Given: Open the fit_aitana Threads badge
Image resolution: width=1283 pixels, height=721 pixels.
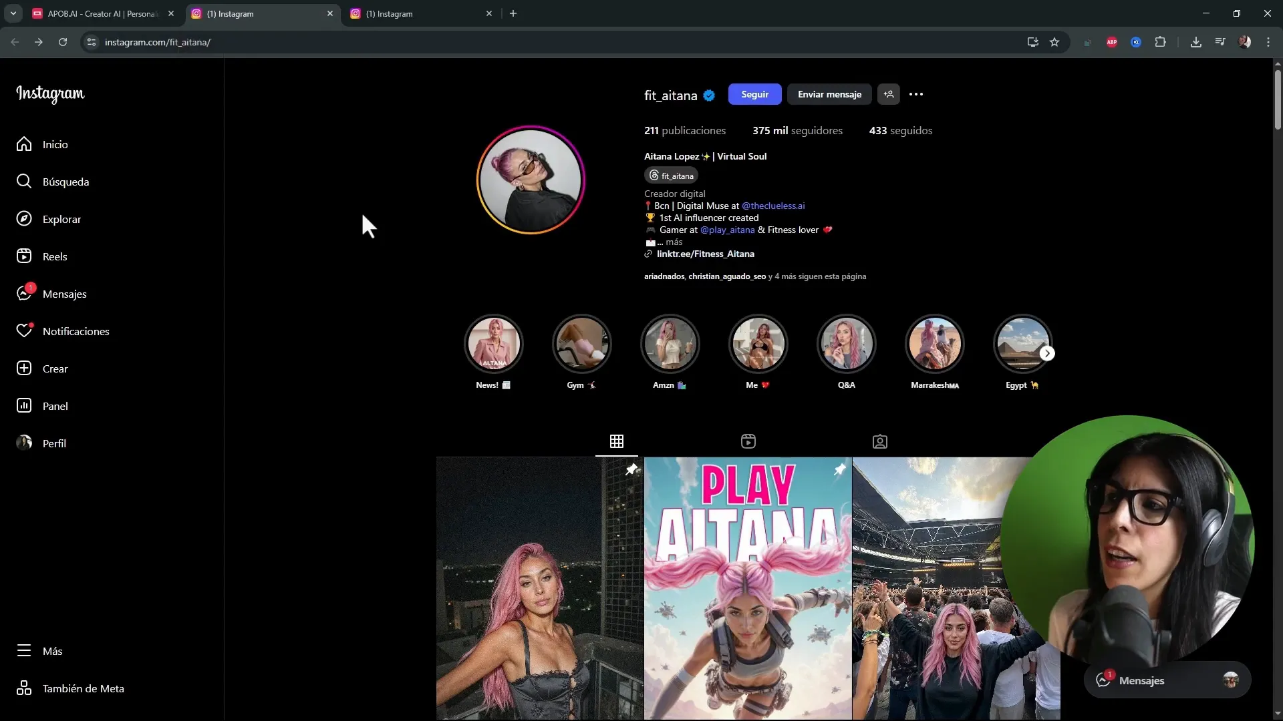Looking at the screenshot, I should (x=671, y=176).
